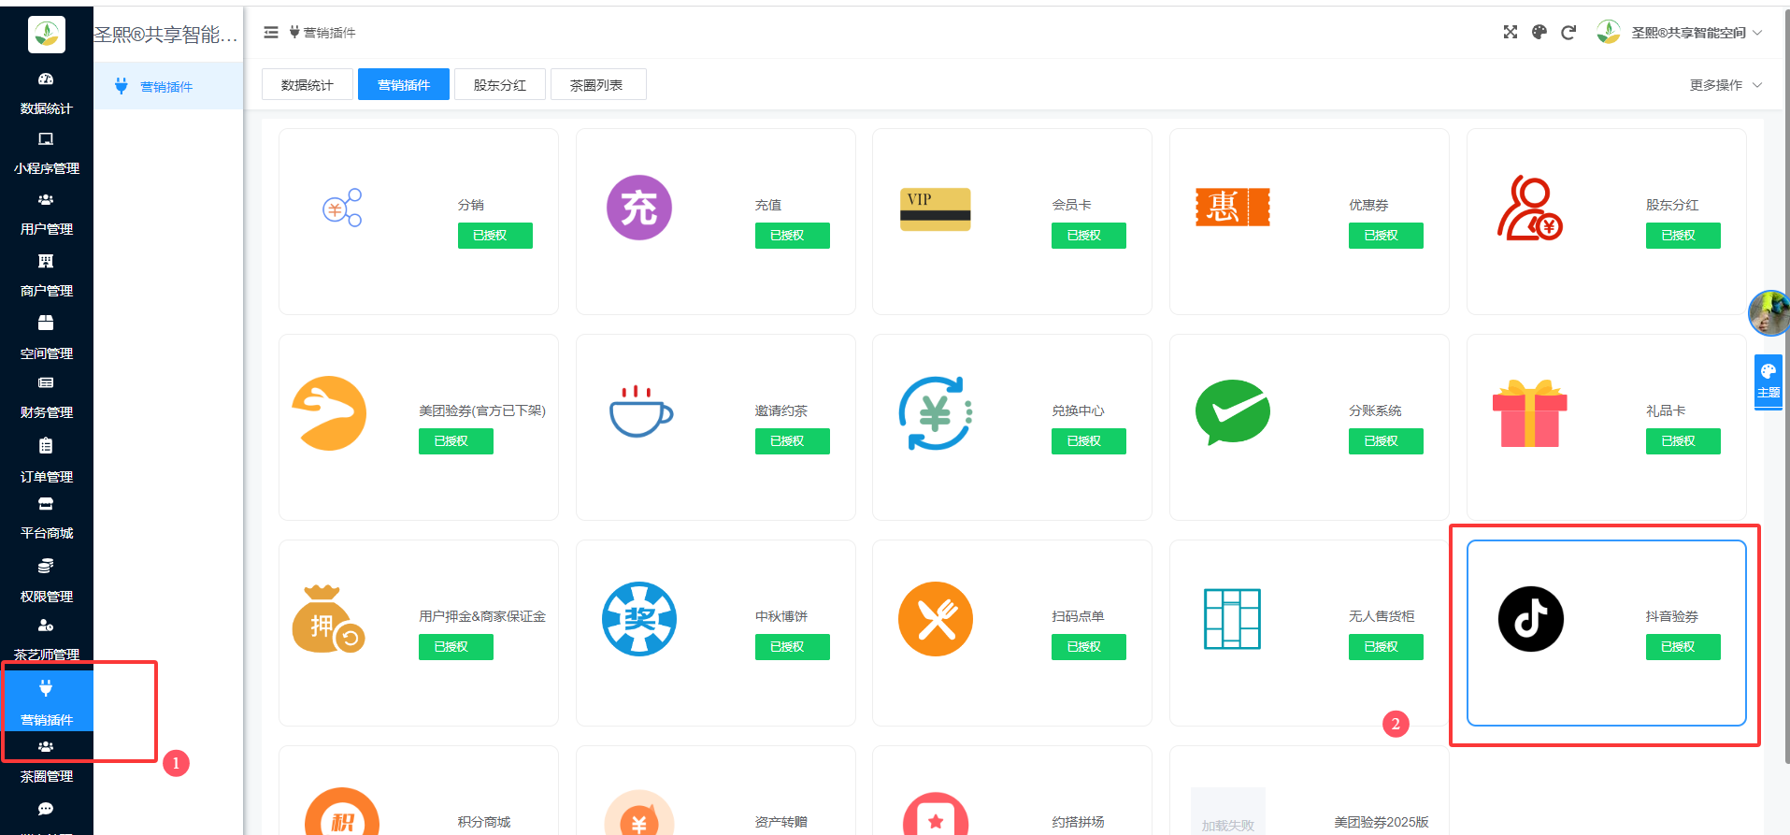
Task: Open the VIP member card icon
Action: coord(936,209)
